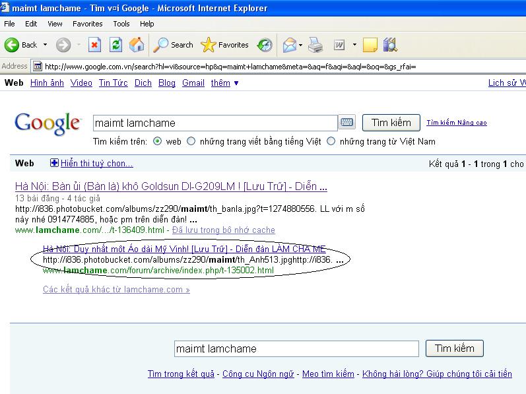The width and height of the screenshot is (526, 394).
Task: Click the Print icon
Action: 315,45
